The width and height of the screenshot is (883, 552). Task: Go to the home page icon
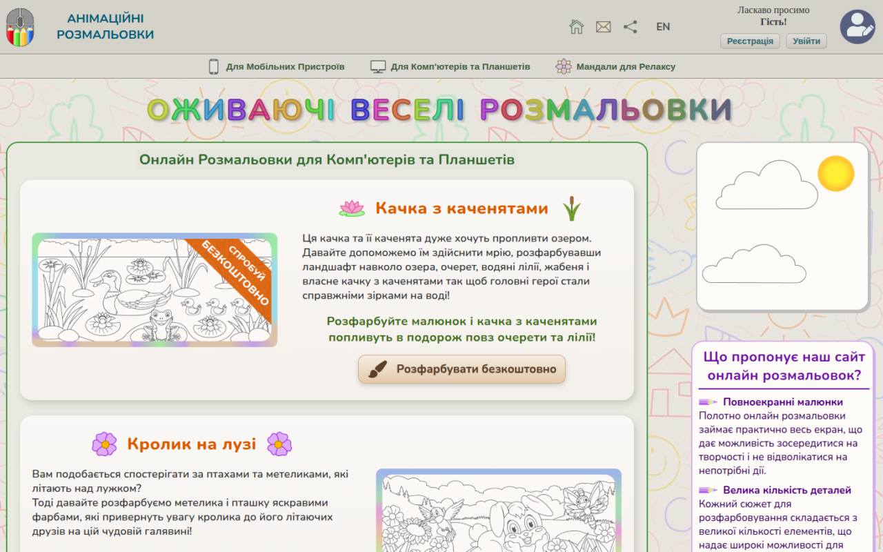point(577,27)
